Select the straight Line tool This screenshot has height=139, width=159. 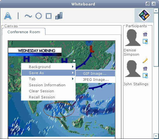tap(18, 16)
